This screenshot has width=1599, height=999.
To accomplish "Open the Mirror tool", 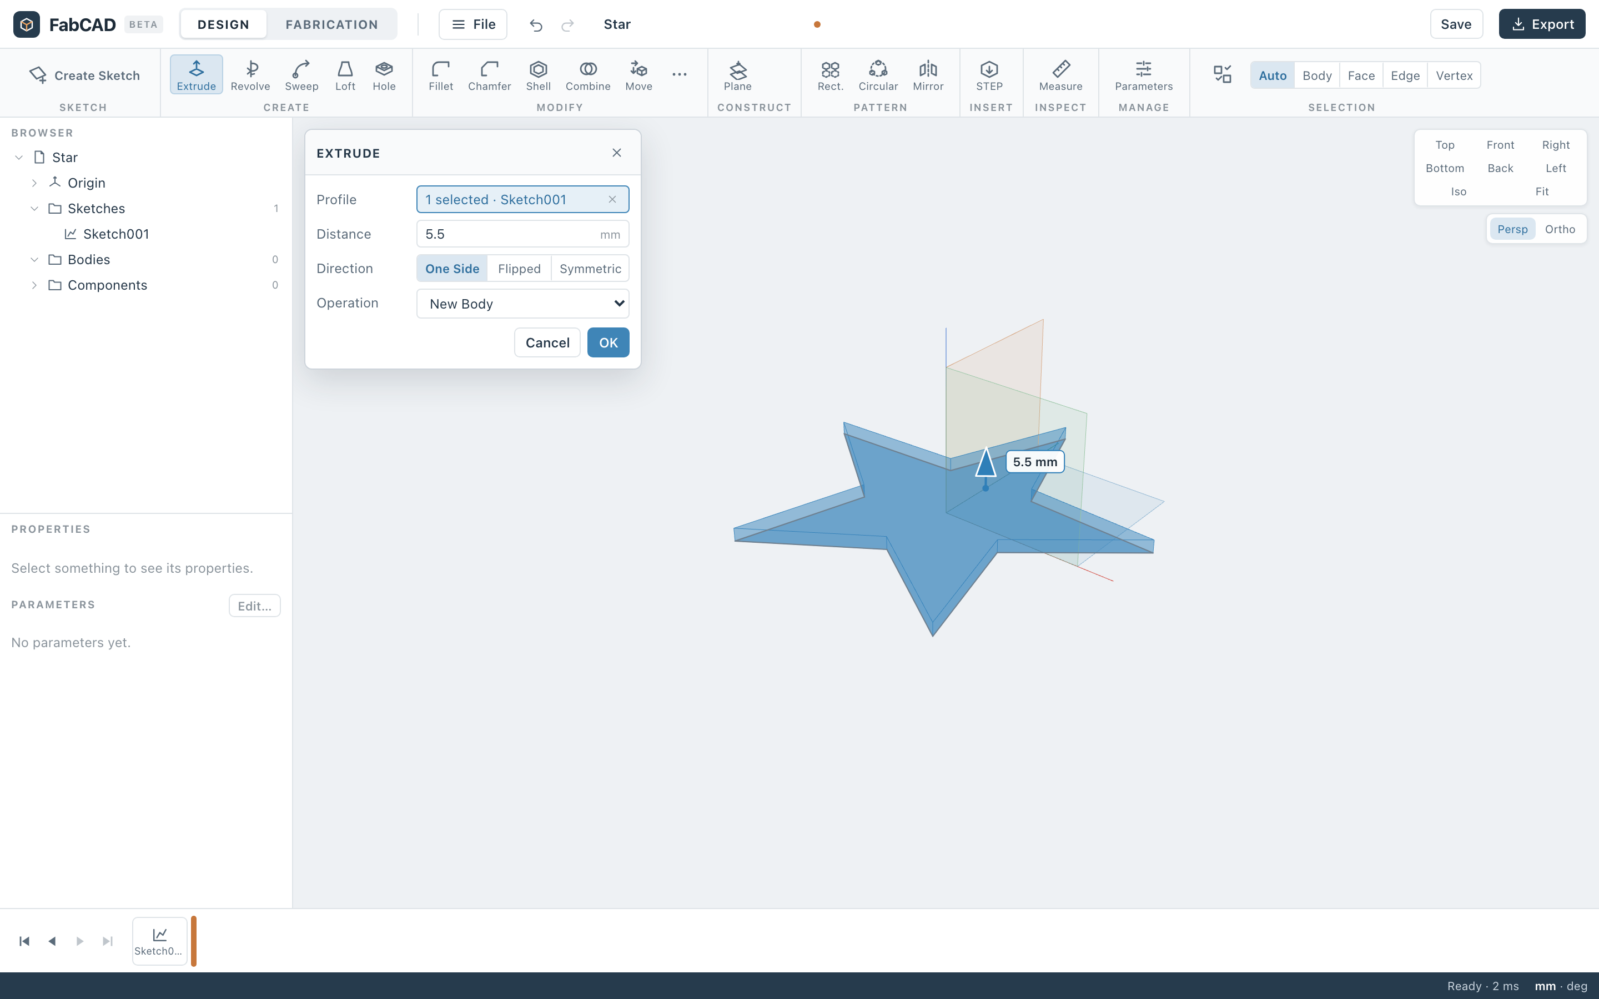I will click(928, 75).
